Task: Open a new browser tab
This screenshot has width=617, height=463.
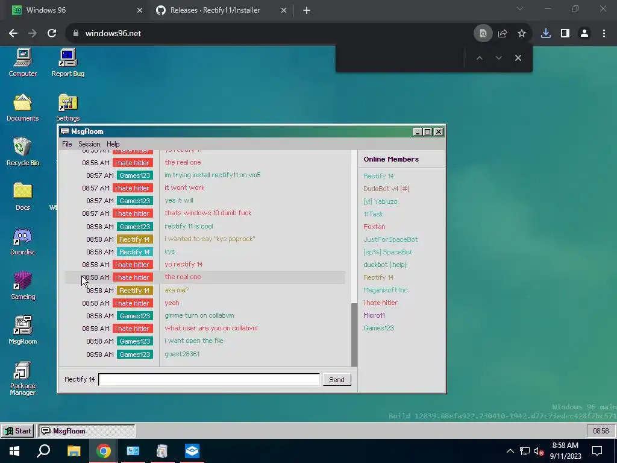Action: [307, 11]
